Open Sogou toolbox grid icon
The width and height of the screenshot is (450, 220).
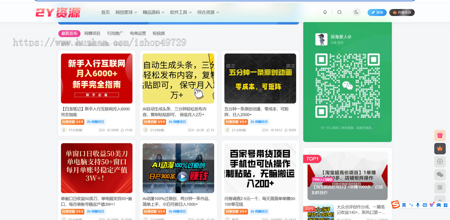click(x=445, y=205)
